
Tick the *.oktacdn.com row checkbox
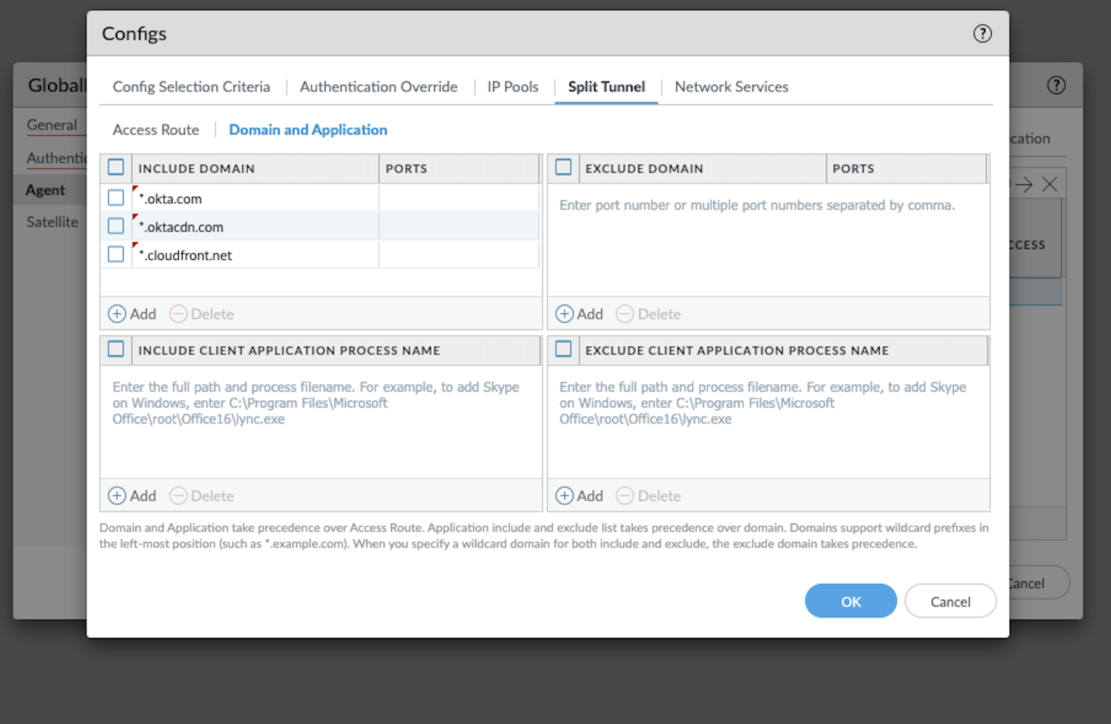pyautogui.click(x=116, y=226)
